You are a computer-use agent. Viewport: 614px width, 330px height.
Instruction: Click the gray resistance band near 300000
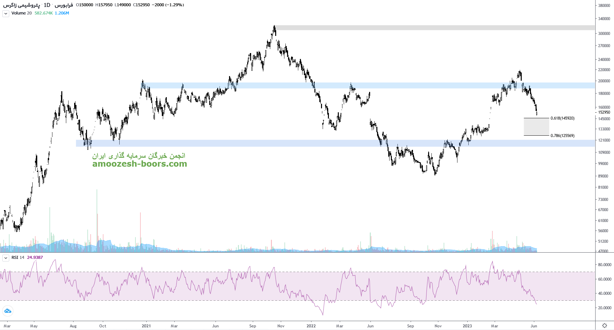tap(428, 28)
